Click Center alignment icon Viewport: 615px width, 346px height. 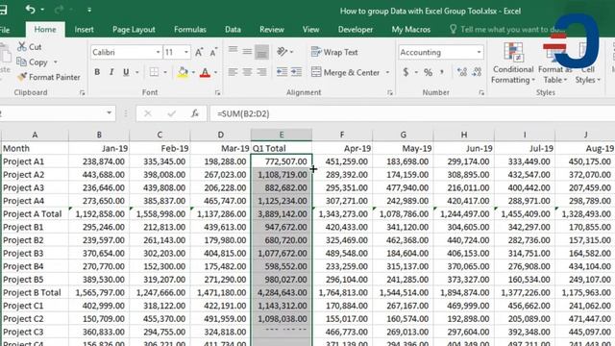(x=247, y=72)
